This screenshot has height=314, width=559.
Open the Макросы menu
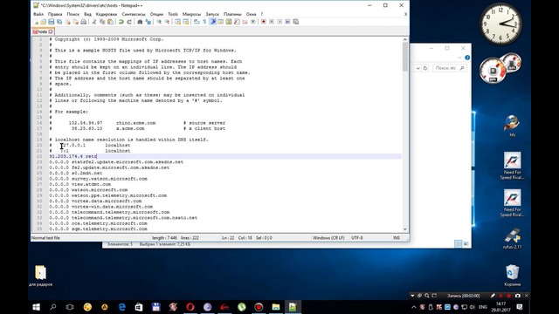point(191,14)
